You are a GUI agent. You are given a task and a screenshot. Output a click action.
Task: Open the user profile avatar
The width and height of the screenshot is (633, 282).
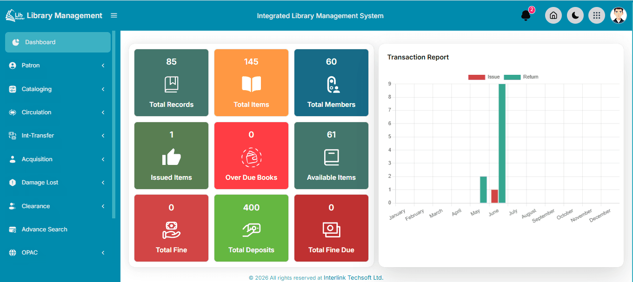(x=619, y=15)
